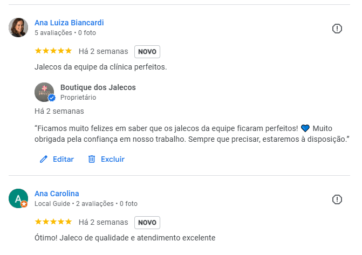Click the star rating on Ana Luiza's review
The image size is (362, 255).
coord(53,51)
